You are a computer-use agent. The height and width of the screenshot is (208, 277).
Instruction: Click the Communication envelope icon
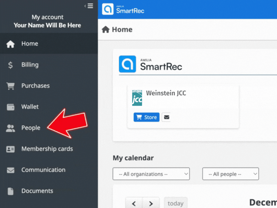(x=11, y=170)
